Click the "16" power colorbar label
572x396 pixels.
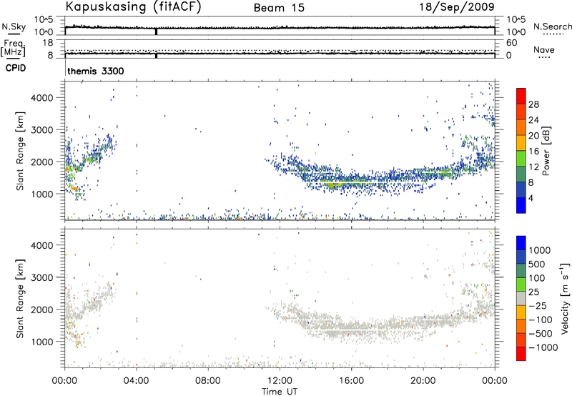coord(533,152)
